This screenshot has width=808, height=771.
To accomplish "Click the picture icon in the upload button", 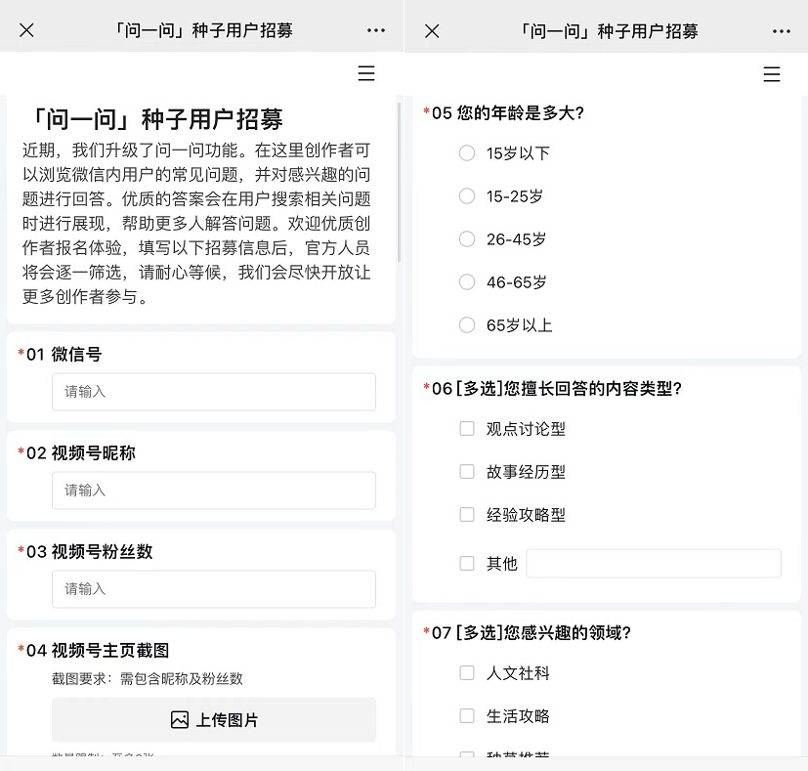I will [x=180, y=720].
